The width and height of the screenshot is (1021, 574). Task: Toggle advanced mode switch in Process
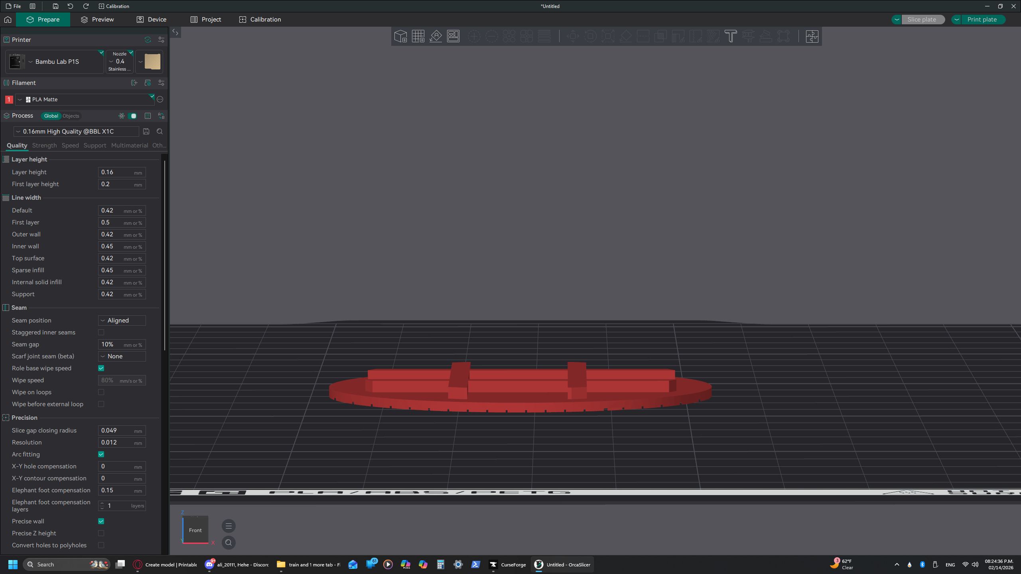click(133, 116)
